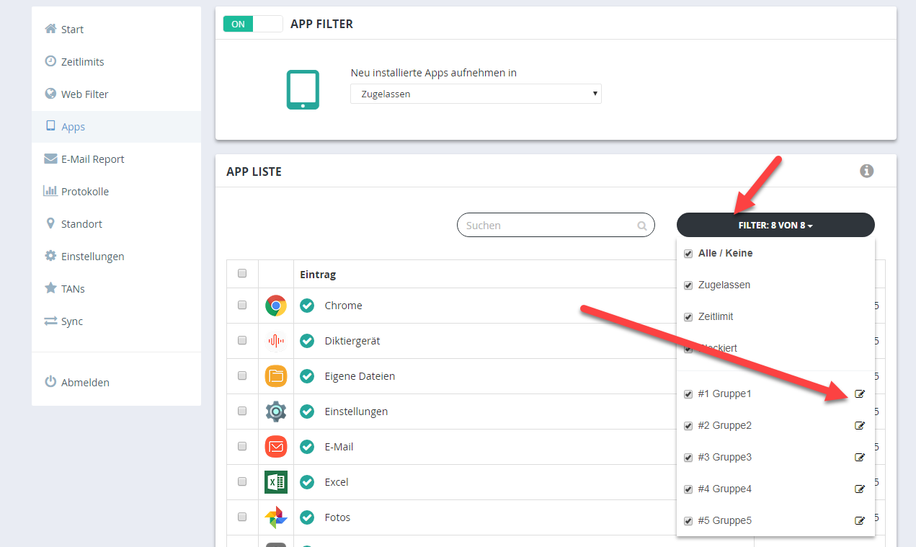Collapse the FILTER: 8 VON 8 dropdown
The width and height of the screenshot is (916, 547).
(x=775, y=225)
